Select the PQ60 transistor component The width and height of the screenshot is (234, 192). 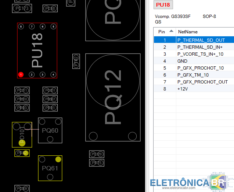click(x=50, y=130)
